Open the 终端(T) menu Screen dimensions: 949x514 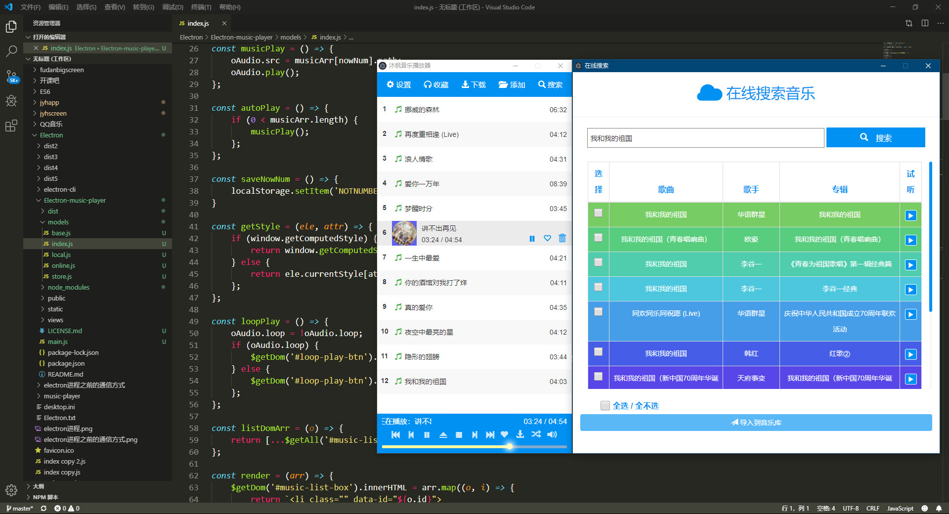[201, 7]
